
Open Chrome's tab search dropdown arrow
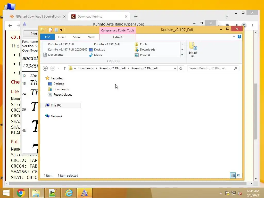(226, 16)
